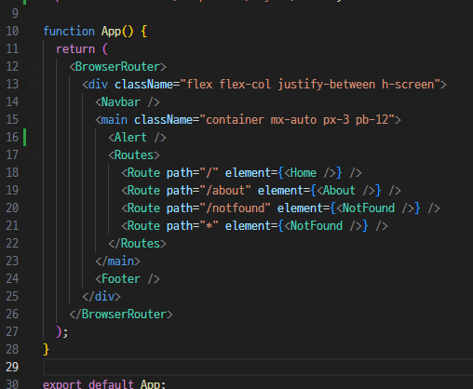The width and height of the screenshot is (473, 389).
Task: Collapse the App function fold arrow on line 10
Action: pos(33,32)
